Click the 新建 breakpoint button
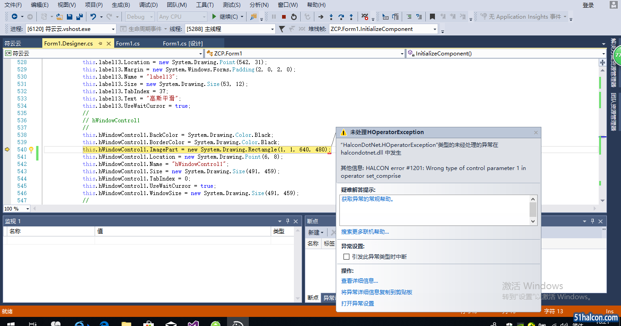 pos(316,232)
